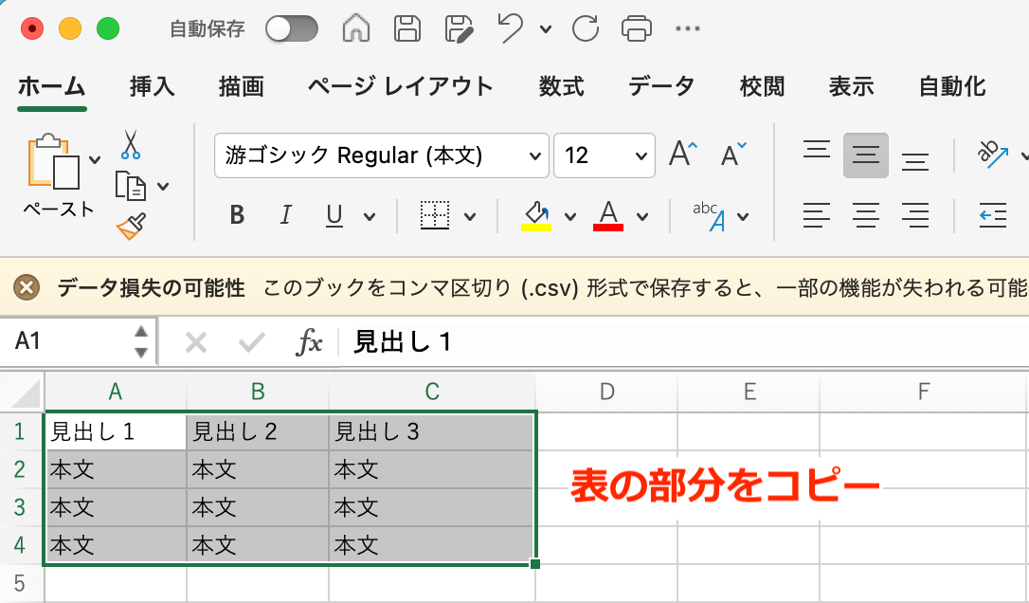Toggle italic formatting
1029x603 pixels.
[x=285, y=215]
